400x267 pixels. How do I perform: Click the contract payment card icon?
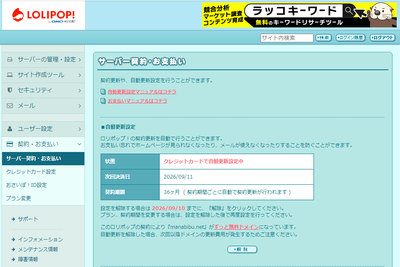pos(10,144)
